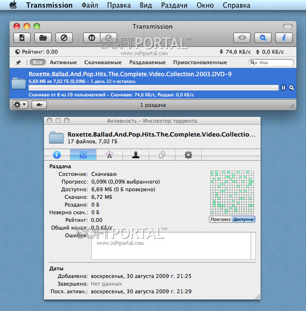Image resolution: width=306 pixels, height=311 pixels.
Task: Open the Options gear inspector tab
Action: (x=188, y=154)
